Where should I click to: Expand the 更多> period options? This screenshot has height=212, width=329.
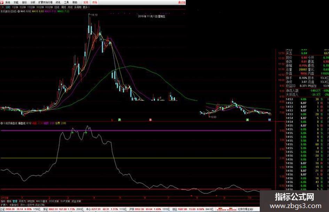pyautogui.click(x=86, y=7)
